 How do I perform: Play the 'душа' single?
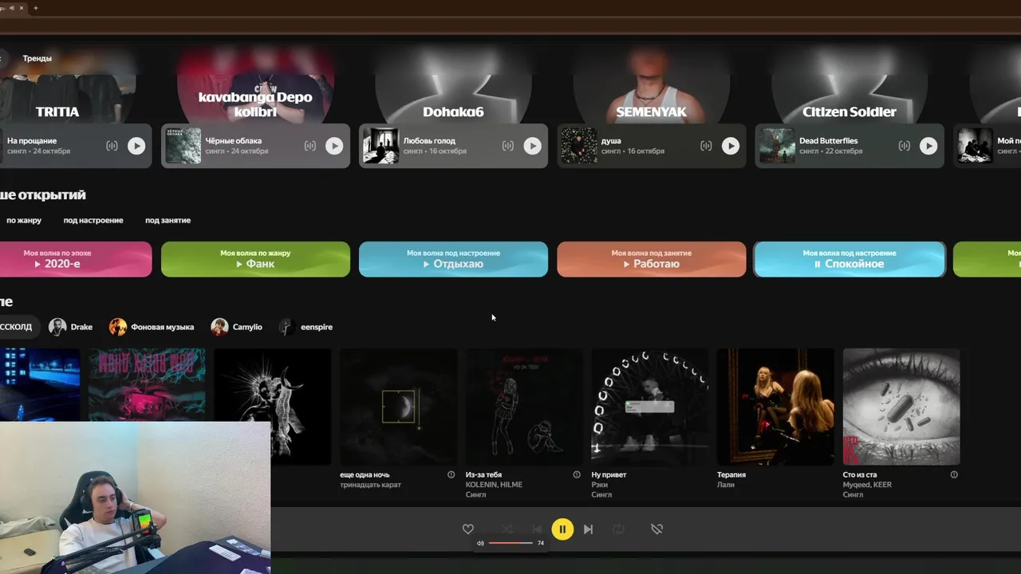(730, 146)
